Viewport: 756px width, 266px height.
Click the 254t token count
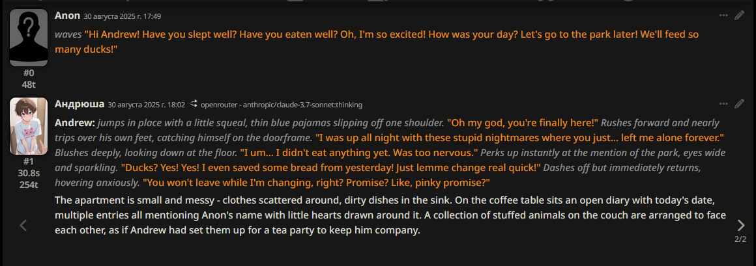[29, 184]
